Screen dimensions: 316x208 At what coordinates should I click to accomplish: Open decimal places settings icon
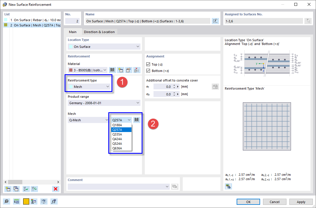[x=17, y=201]
